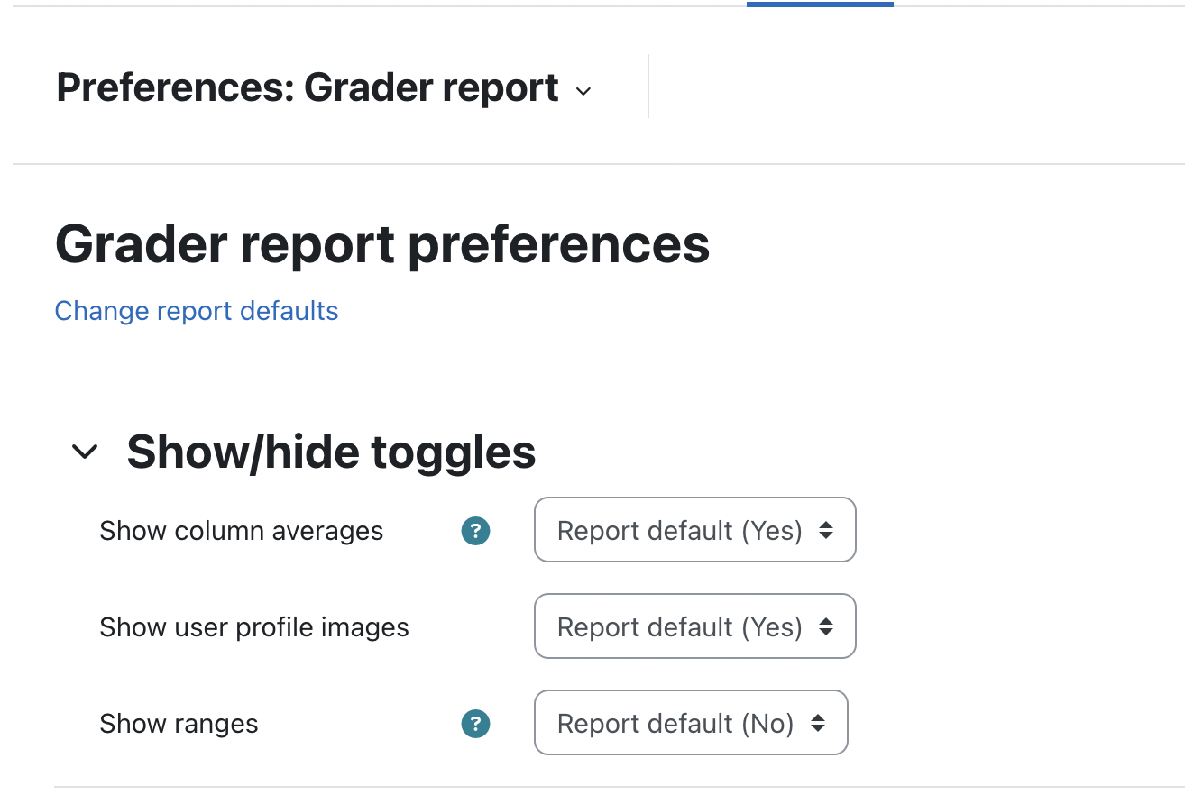
Task: Open the Show user profile images dropdown
Action: (x=694, y=626)
